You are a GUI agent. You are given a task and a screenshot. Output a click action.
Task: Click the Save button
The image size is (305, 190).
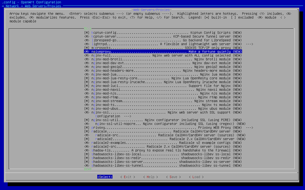(x=173, y=177)
